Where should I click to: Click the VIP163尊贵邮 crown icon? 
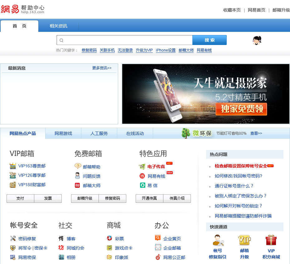pos(13,166)
